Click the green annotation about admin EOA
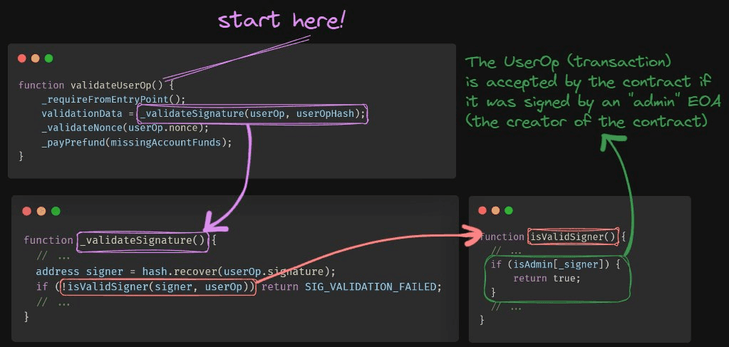 (x=591, y=93)
